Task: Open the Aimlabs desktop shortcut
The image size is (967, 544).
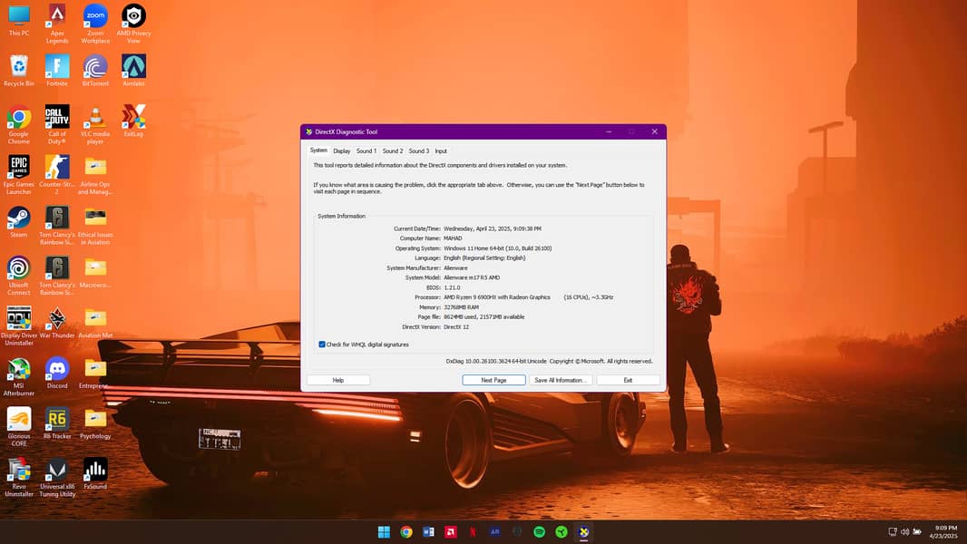Action: pos(133,70)
